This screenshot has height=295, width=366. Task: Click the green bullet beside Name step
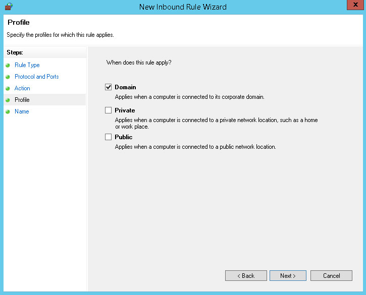click(x=8, y=112)
